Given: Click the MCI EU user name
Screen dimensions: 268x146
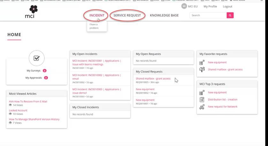Looking at the screenshot, I should [x=193, y=6].
